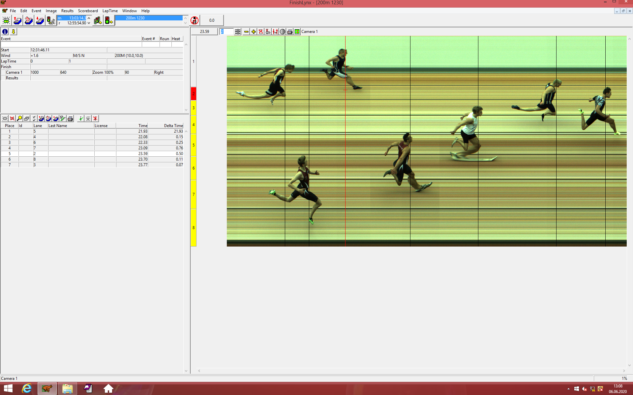Click the half-shaded circle contrast icon
The width and height of the screenshot is (633, 395).
tap(283, 32)
